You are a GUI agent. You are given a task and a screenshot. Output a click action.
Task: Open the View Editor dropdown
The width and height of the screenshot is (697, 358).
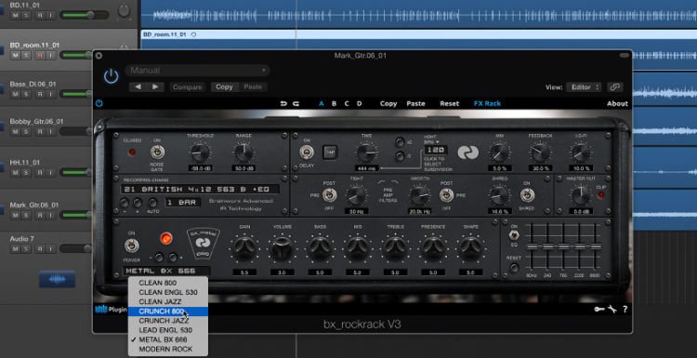click(x=585, y=87)
